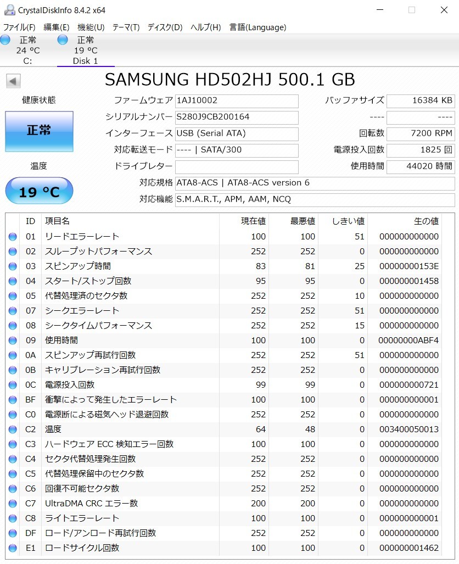Click the 生の値 column header
Viewport: 459px width, 564px height.
point(426,221)
